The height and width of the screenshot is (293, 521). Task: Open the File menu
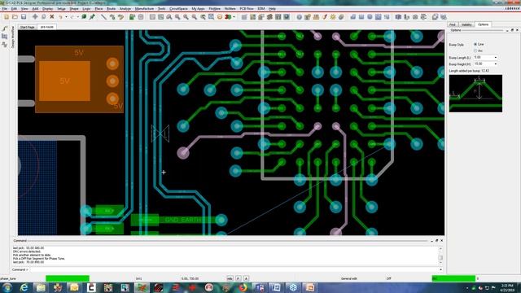coord(4,9)
